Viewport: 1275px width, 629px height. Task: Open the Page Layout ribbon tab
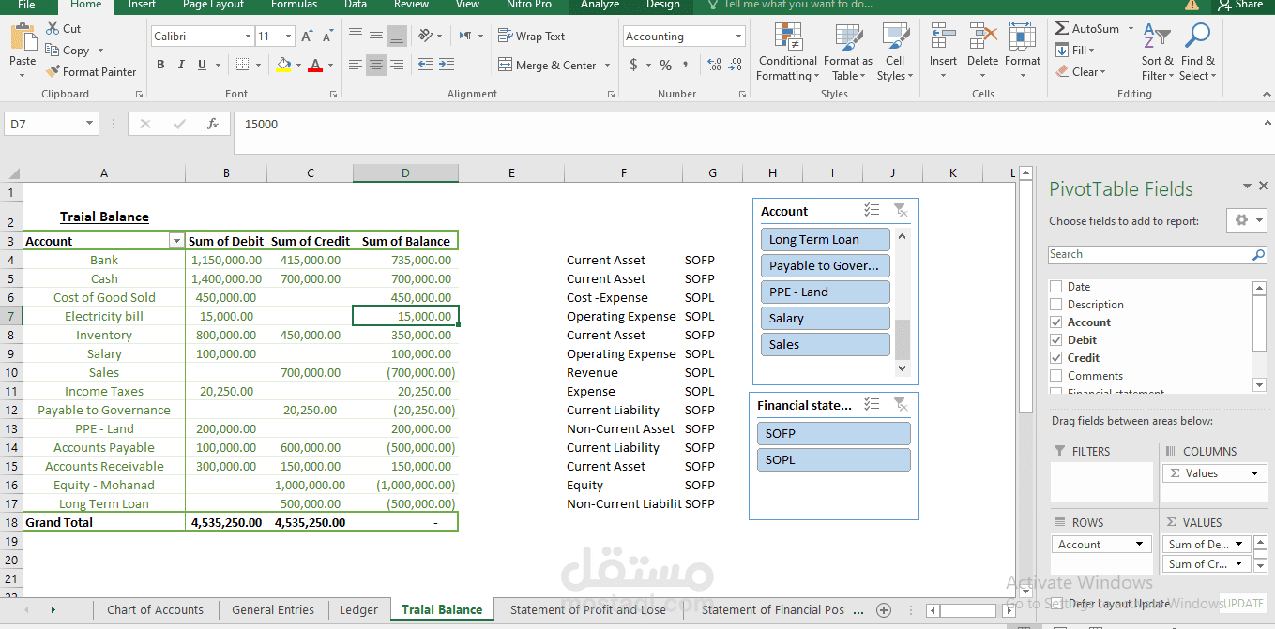tap(214, 5)
